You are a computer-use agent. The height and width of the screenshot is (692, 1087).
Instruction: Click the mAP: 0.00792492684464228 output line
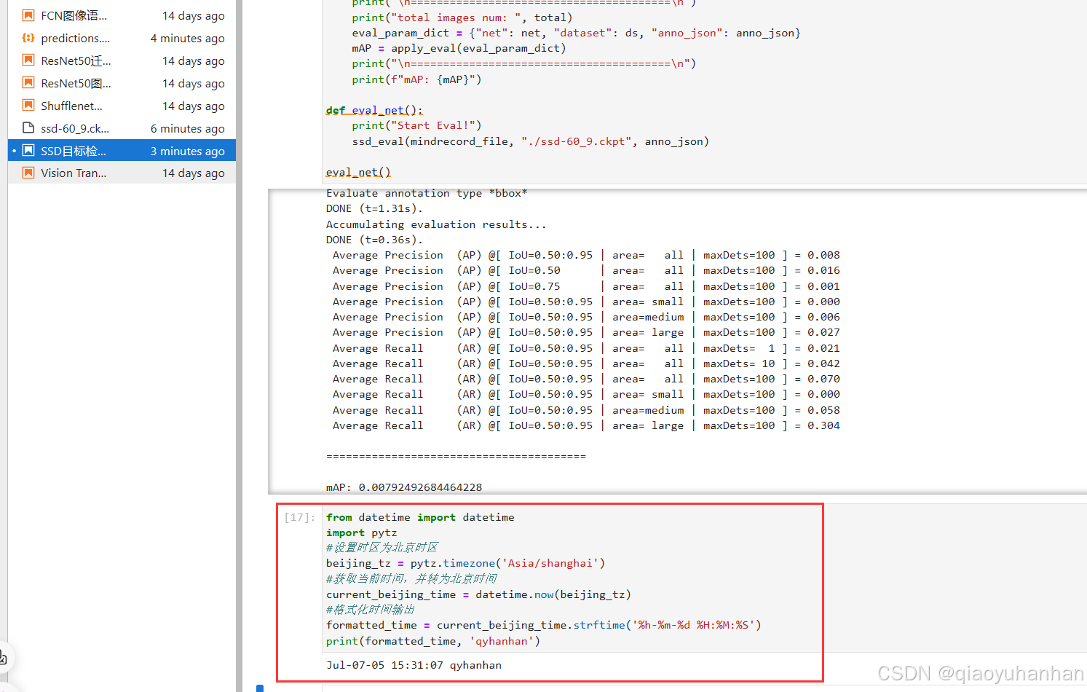click(404, 487)
